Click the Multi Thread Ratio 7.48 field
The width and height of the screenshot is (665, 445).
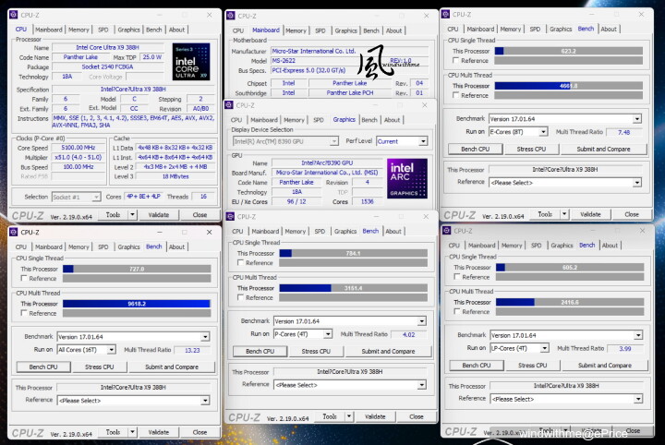pyautogui.click(x=623, y=132)
